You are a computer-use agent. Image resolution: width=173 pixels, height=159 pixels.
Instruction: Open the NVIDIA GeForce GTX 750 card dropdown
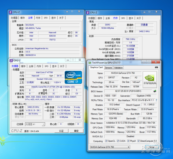coord(110,147)
